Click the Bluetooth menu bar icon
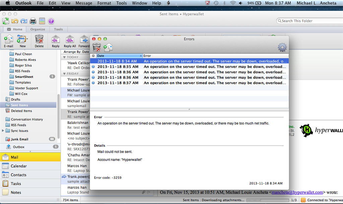The width and height of the screenshot is (343, 204). click(x=224, y=3)
